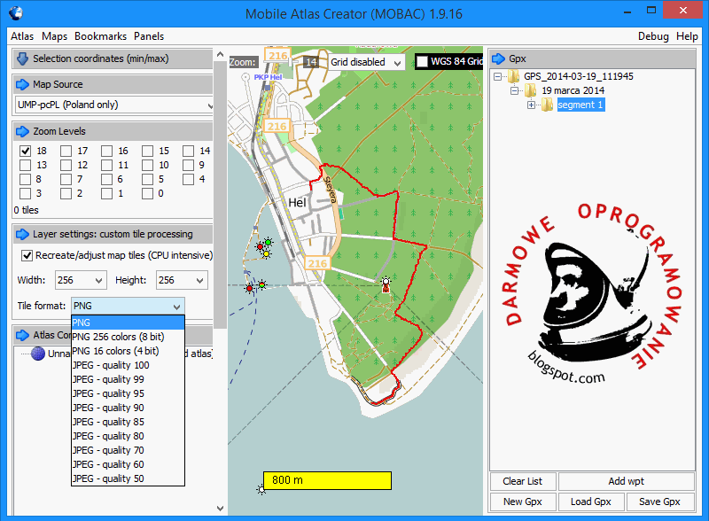
Task: Click the Load Gpx button
Action: [x=591, y=502]
